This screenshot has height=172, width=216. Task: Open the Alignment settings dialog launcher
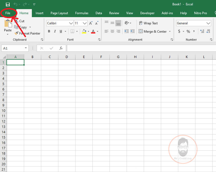[172, 40]
